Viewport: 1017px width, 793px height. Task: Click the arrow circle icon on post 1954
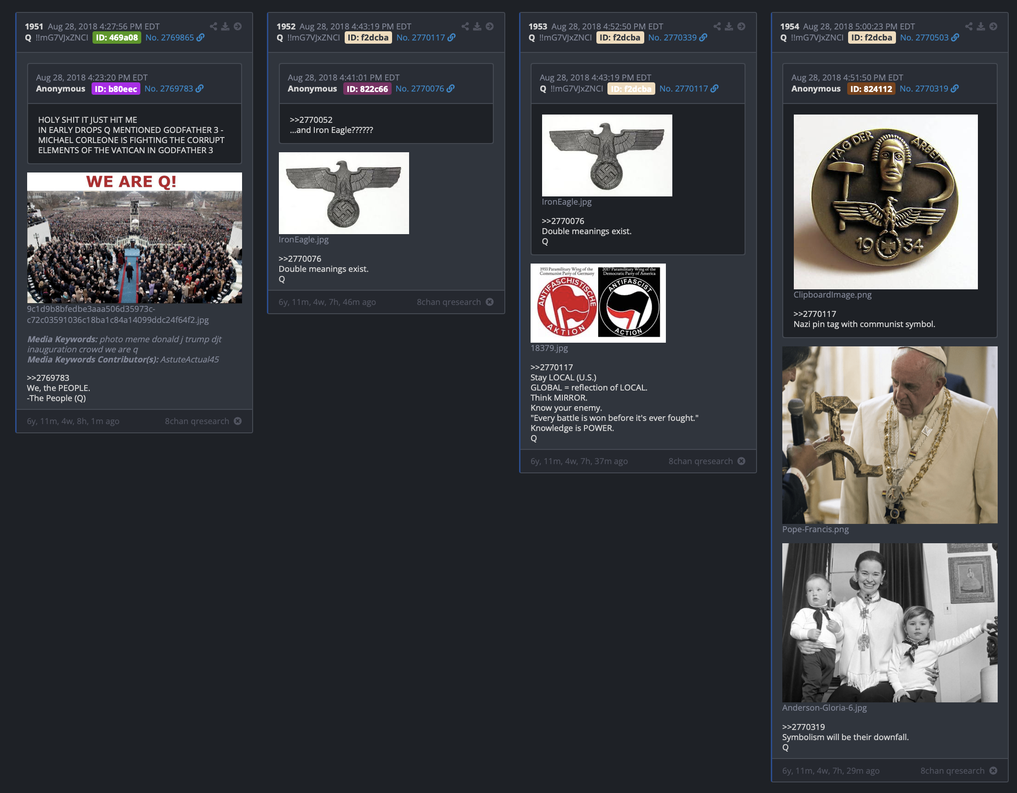tap(993, 27)
